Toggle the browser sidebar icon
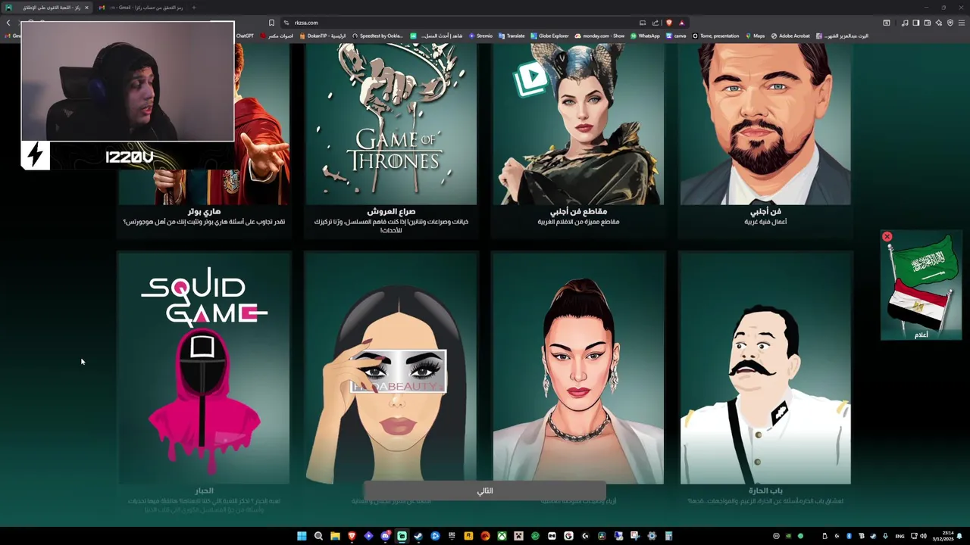 [916, 23]
